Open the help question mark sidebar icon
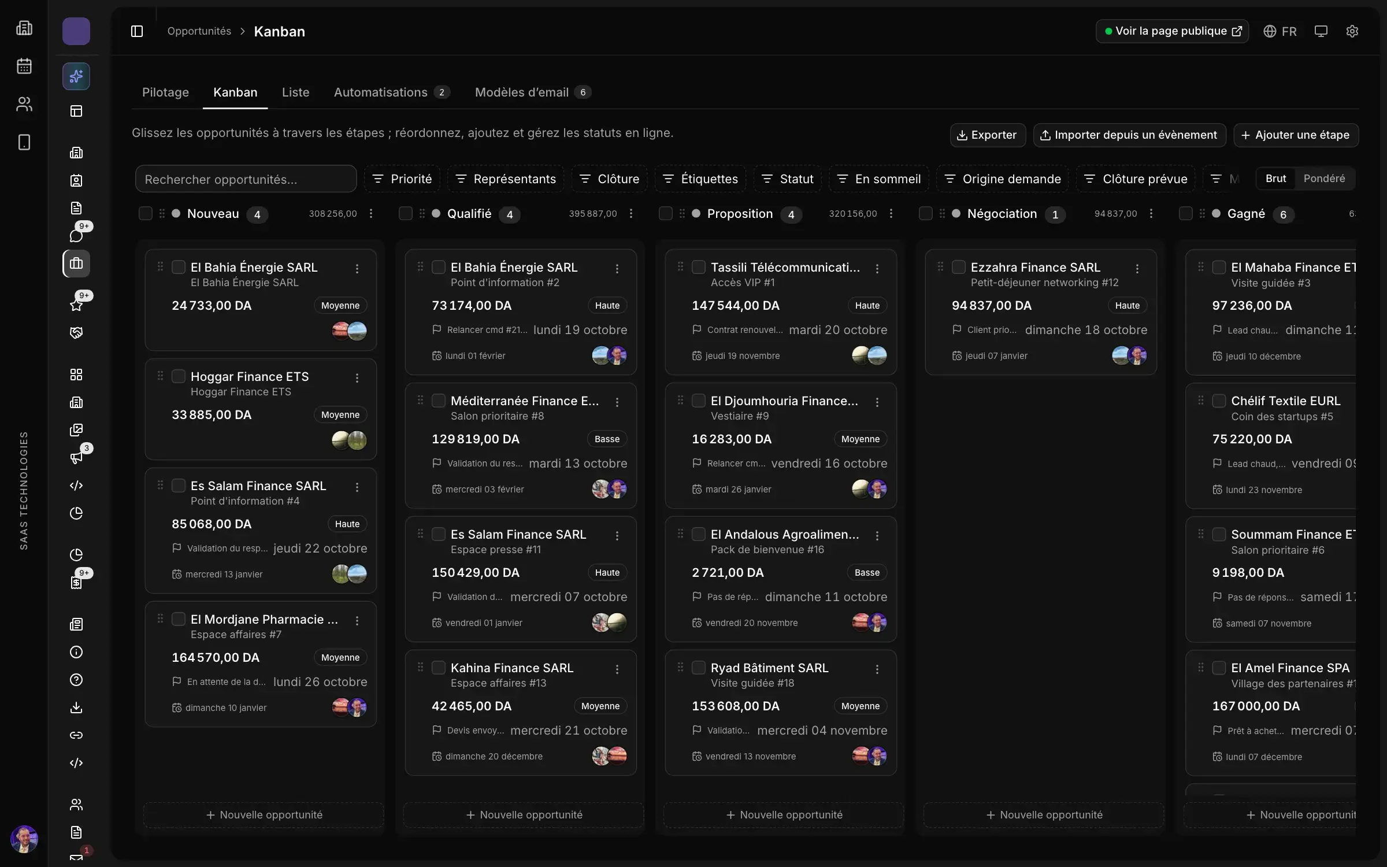 (x=76, y=680)
